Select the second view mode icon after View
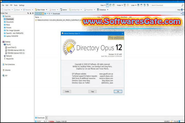185x123 pixels. pos(110,5)
